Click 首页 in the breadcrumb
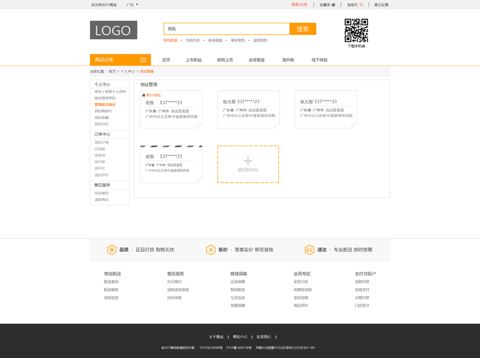This screenshot has width=480, height=358. tap(112, 72)
